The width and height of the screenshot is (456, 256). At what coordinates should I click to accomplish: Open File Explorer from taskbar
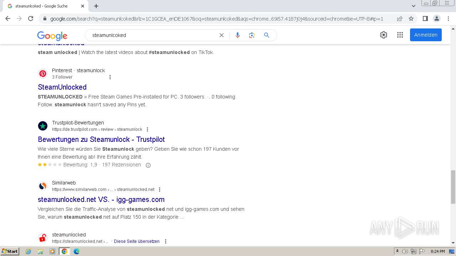click(x=40, y=251)
